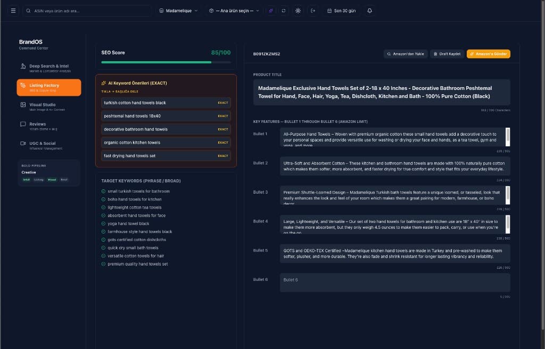Click the SEO Score progress bar
This screenshot has height=349, width=545.
166,62
